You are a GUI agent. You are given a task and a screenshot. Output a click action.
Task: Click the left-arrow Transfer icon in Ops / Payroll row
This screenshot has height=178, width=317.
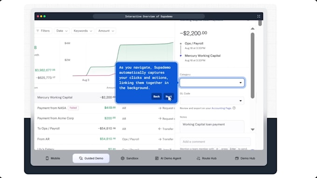pos(160,129)
